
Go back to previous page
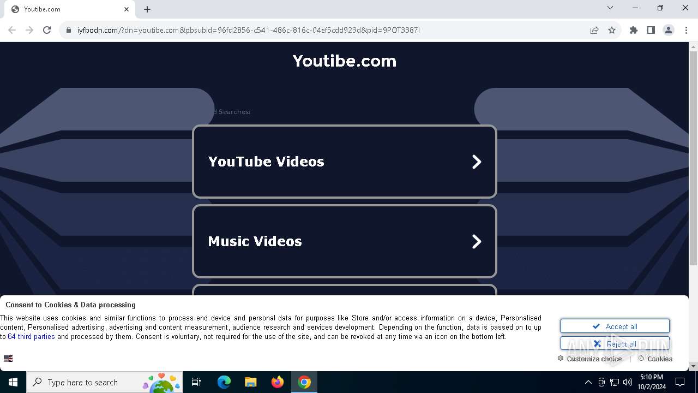[x=12, y=30]
